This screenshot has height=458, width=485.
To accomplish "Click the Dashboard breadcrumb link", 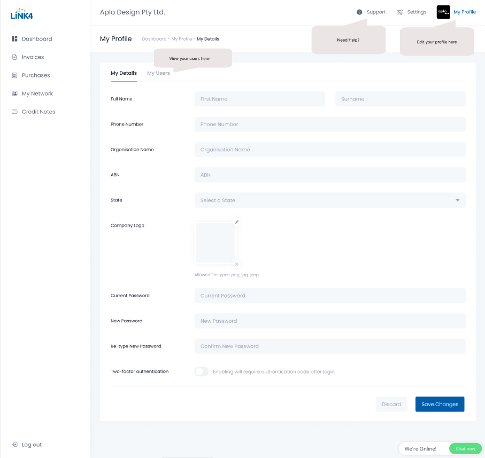I will pos(154,39).
